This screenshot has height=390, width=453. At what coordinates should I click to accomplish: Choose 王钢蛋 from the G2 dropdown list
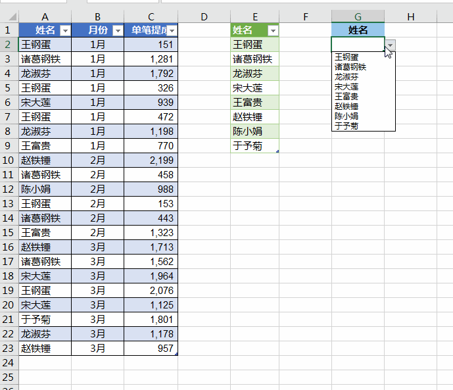363,57
